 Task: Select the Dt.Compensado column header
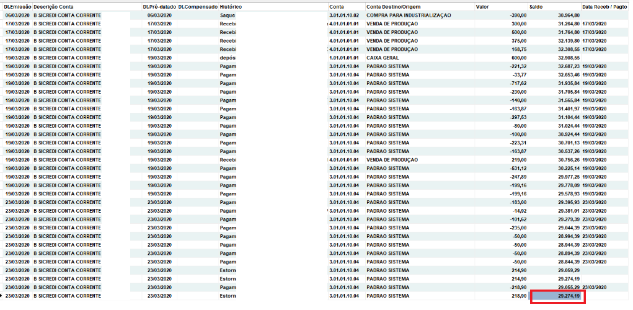coord(198,6)
